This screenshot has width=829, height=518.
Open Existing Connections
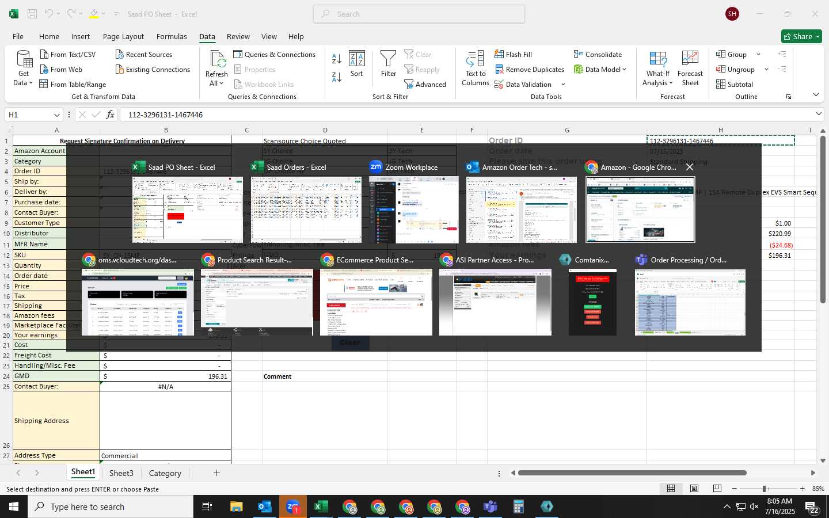click(x=153, y=70)
